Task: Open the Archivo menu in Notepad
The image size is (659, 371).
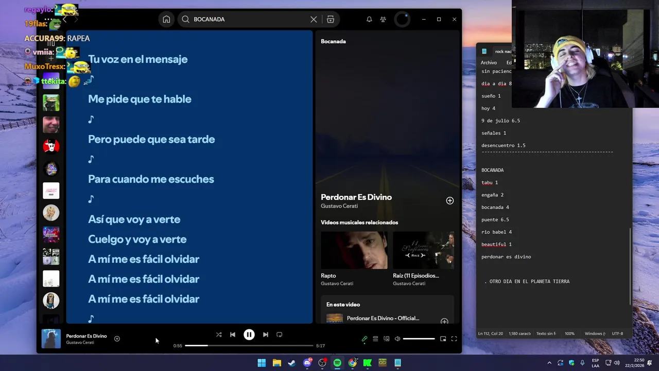Action: (489, 62)
